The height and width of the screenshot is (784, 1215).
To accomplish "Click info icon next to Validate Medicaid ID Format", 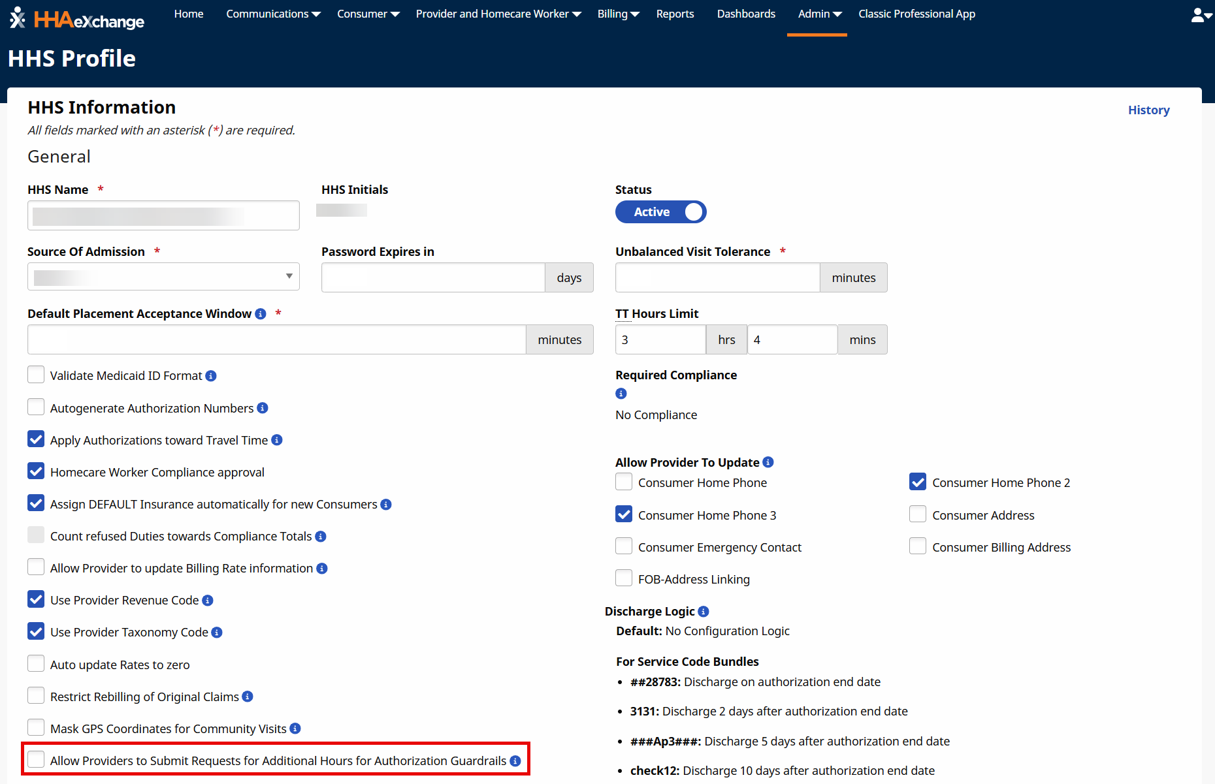I will pos(211,376).
